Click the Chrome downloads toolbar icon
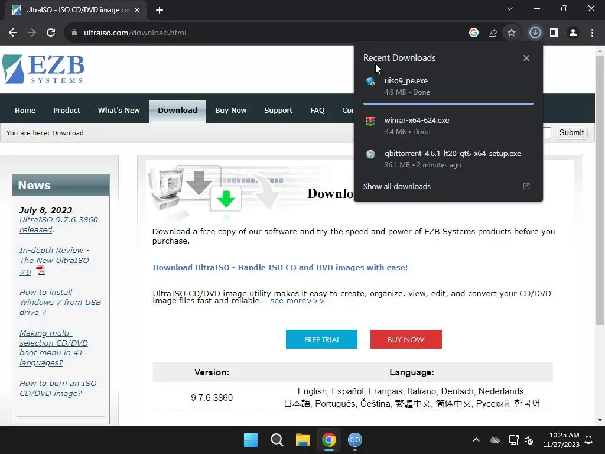605x454 pixels. (535, 33)
